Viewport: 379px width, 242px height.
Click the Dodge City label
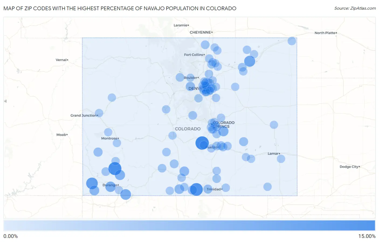click(350, 167)
